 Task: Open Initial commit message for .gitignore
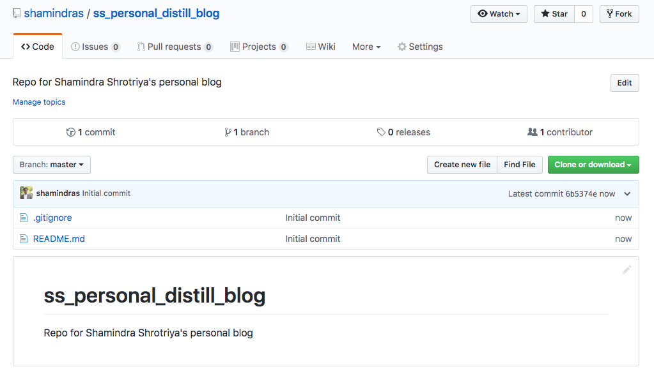click(x=313, y=218)
